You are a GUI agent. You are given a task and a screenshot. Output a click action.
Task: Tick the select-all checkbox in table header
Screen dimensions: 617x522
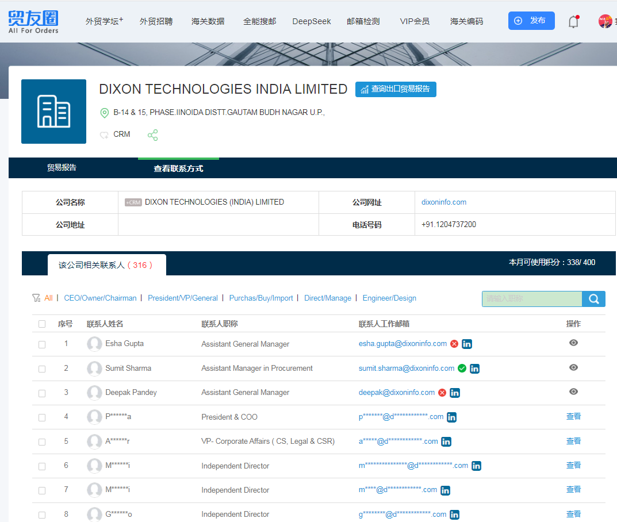point(42,324)
